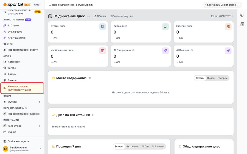This screenshot has width=247, height=154.
Task: Select the Всички filter in Последни 7 дни
Action: (x=119, y=146)
